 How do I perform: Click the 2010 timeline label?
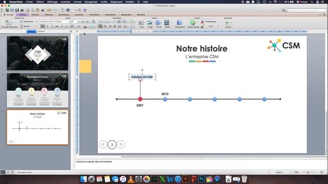[x=165, y=94]
